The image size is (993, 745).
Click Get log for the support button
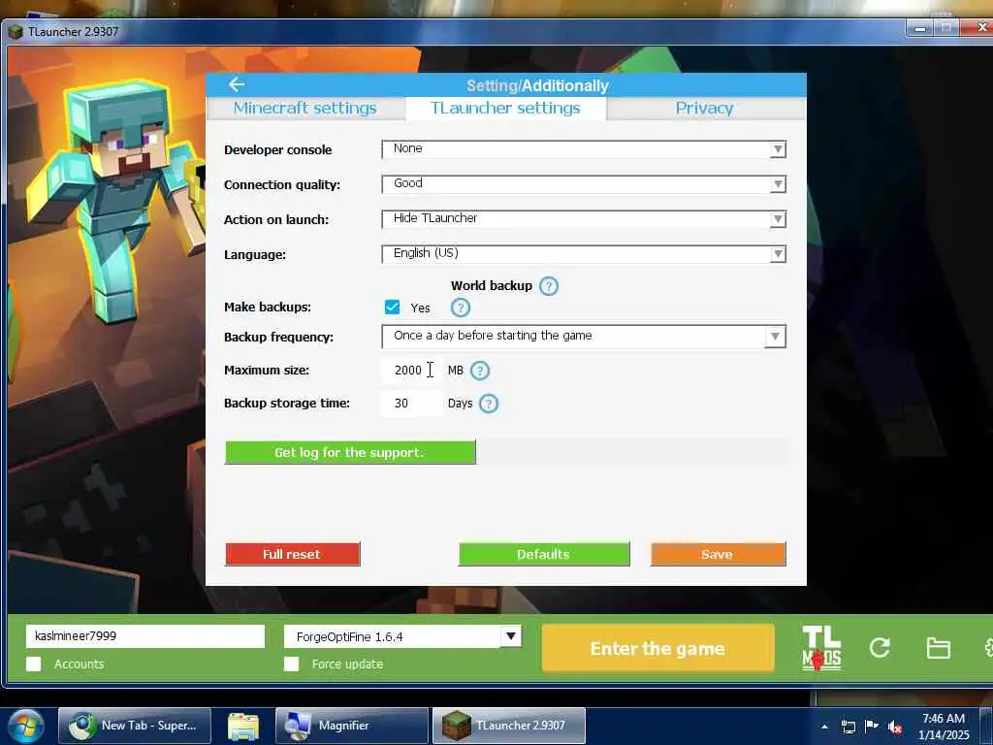[349, 452]
